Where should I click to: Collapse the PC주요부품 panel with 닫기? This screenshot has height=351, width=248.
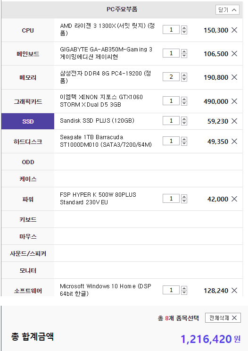227,10
